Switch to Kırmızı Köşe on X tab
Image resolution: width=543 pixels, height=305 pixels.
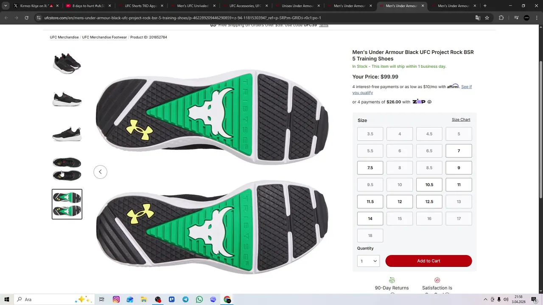coord(34,6)
